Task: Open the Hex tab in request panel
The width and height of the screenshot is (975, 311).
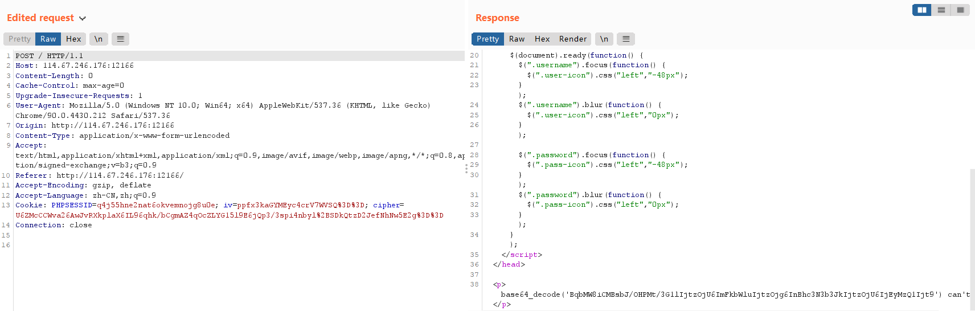Action: tap(73, 39)
